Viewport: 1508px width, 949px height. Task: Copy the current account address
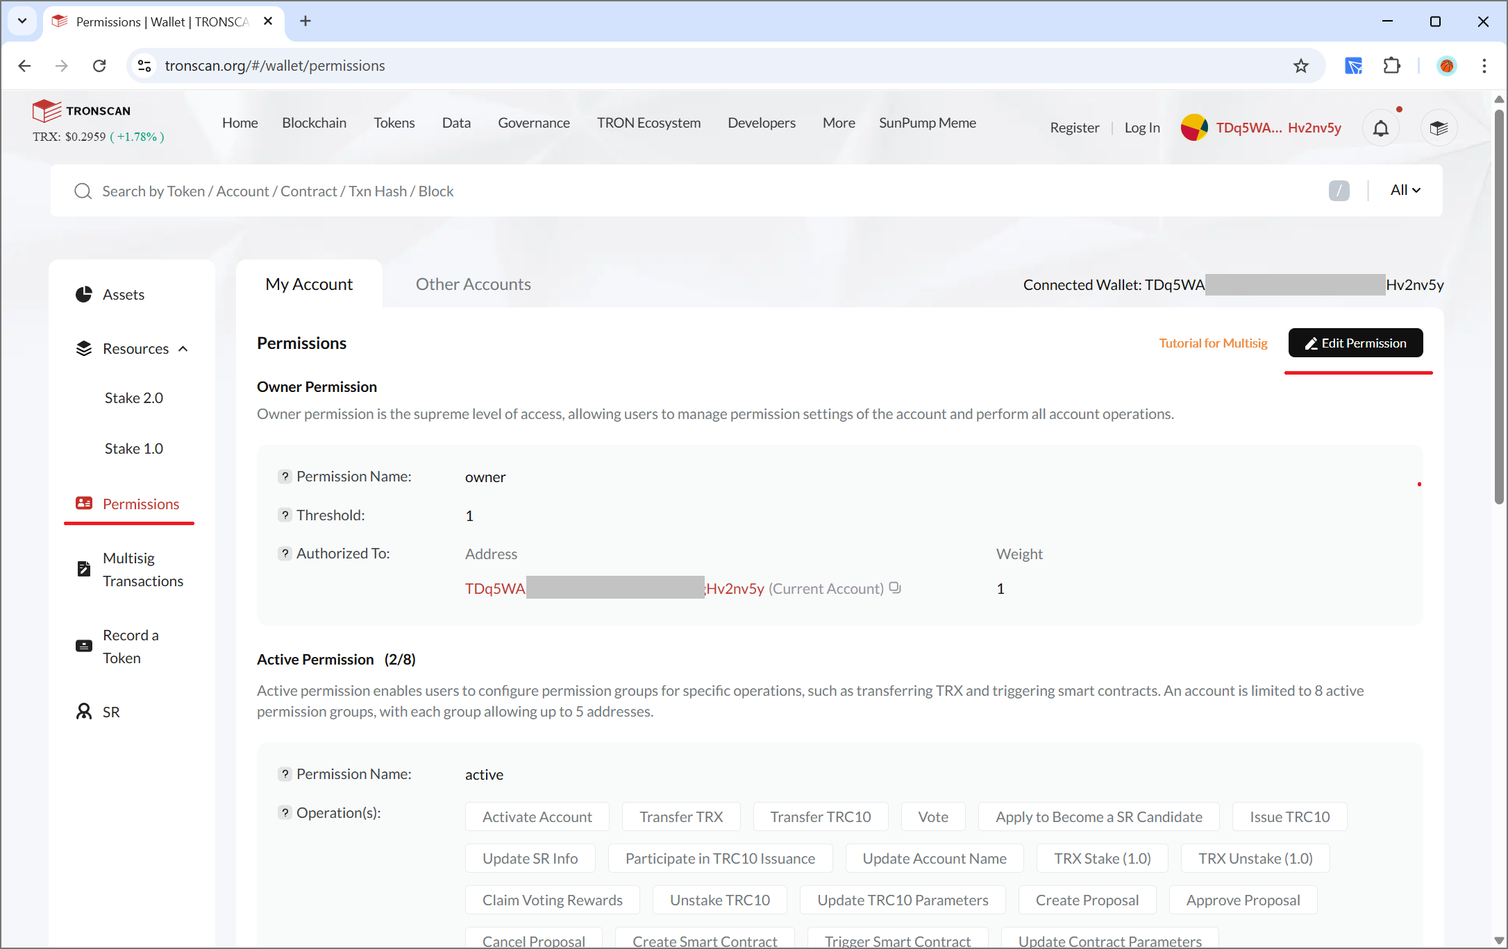pos(895,588)
